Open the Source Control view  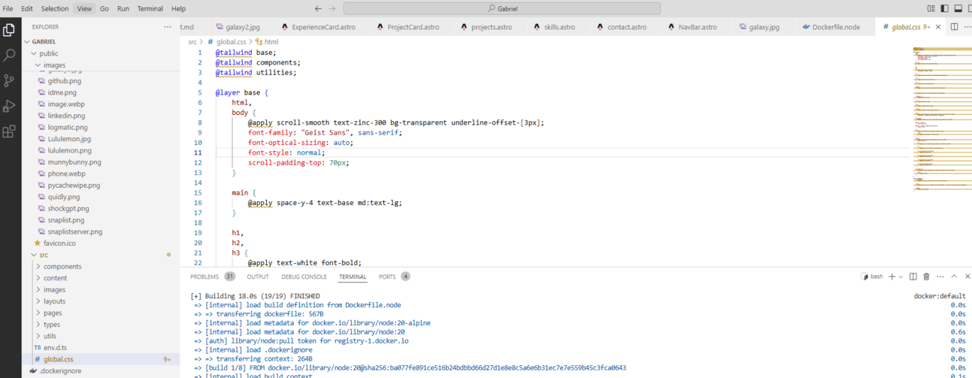tap(9, 80)
